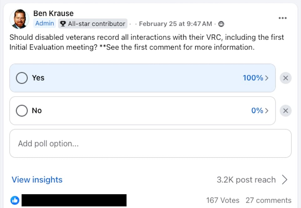Click the Add poll option field
The width and height of the screenshot is (301, 208).
[x=150, y=143]
